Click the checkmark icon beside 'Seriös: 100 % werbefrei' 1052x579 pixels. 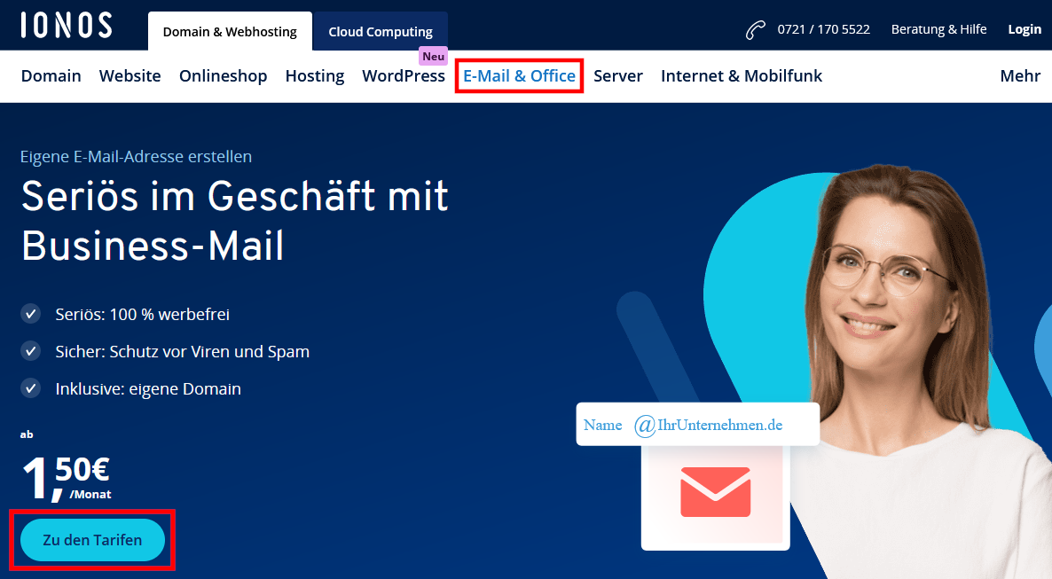30,313
